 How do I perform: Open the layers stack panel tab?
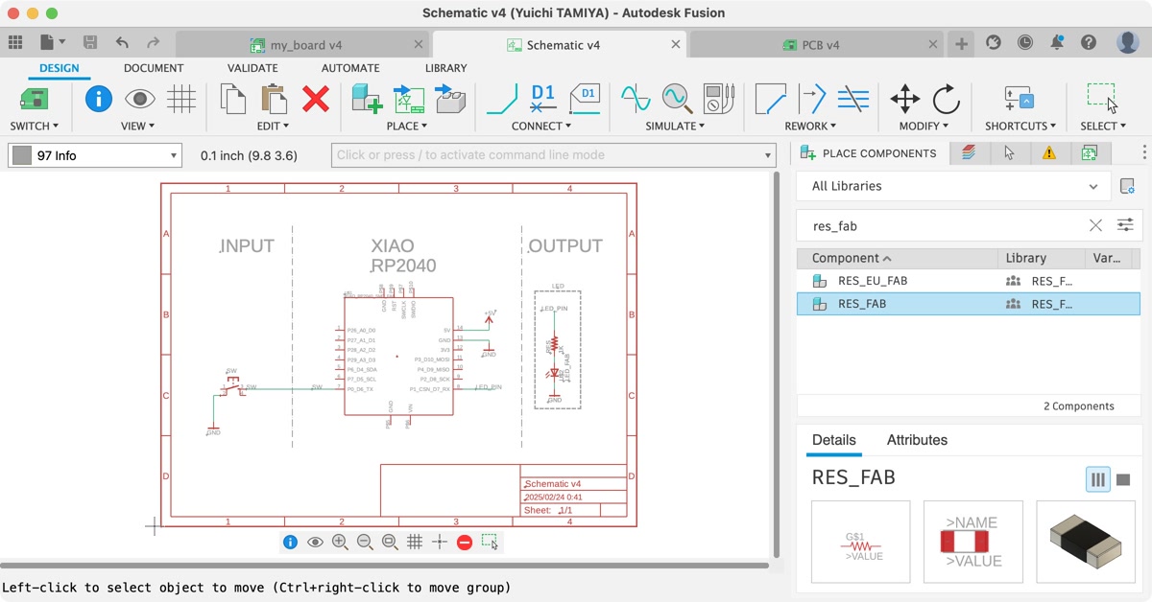(x=969, y=153)
